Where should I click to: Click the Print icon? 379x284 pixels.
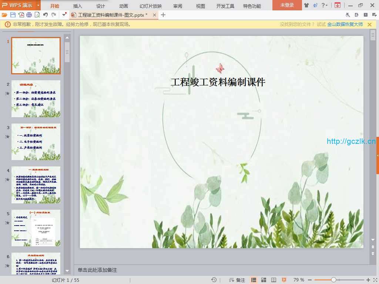29,15
